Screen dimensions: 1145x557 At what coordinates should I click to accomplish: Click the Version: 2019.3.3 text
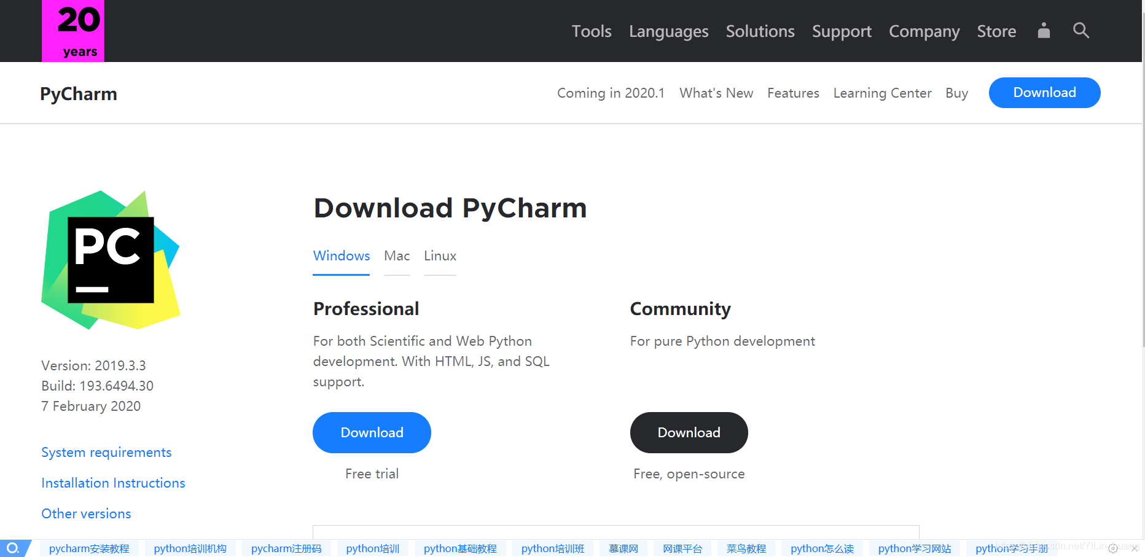tap(93, 366)
